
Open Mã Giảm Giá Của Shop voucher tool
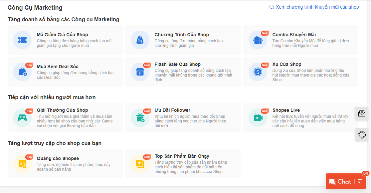pyautogui.click(x=22, y=40)
